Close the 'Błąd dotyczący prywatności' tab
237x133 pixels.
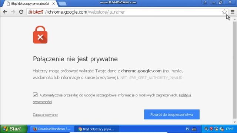pyautogui.click(x=53, y=4)
